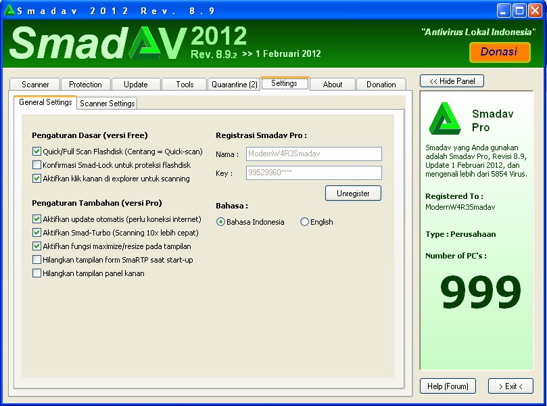547x406 pixels.
Task: Go to the Tools tab
Action: pyautogui.click(x=185, y=85)
